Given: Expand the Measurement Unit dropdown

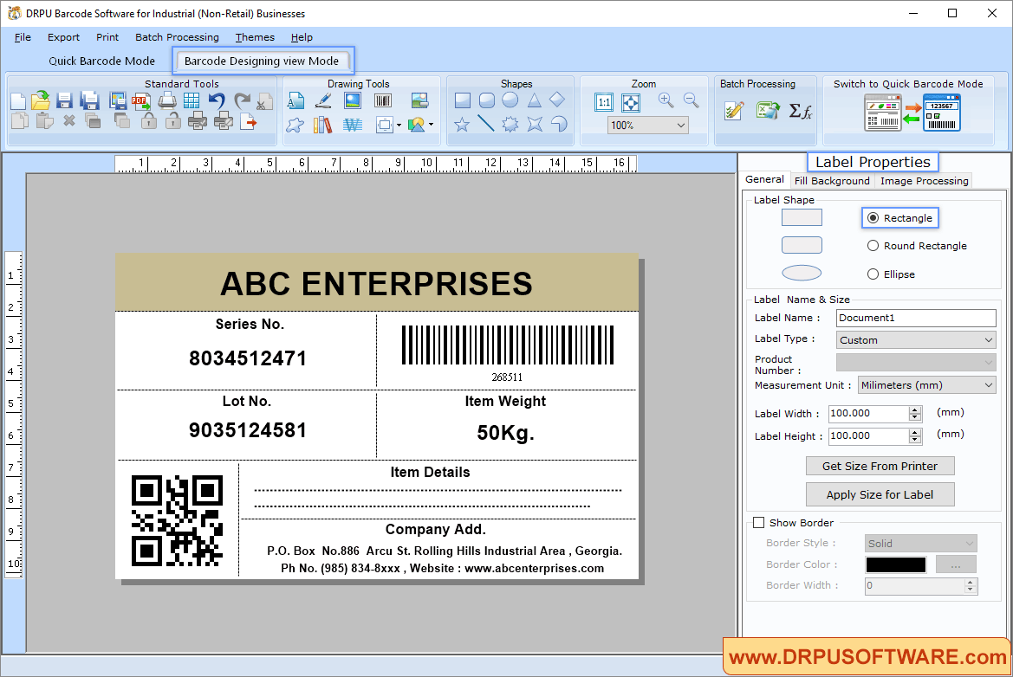Looking at the screenshot, I should pyautogui.click(x=926, y=385).
